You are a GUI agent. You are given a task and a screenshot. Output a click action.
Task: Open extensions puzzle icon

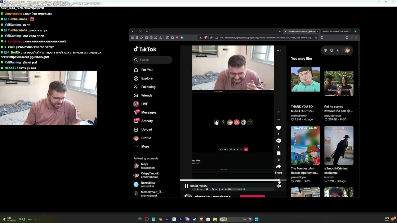(x=172, y=38)
